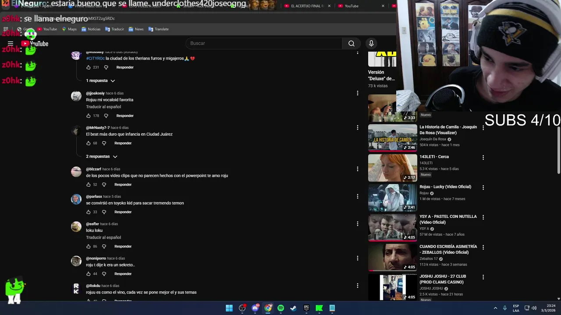
Task: Open options menu for @blzzarf comment
Action: 358,169
